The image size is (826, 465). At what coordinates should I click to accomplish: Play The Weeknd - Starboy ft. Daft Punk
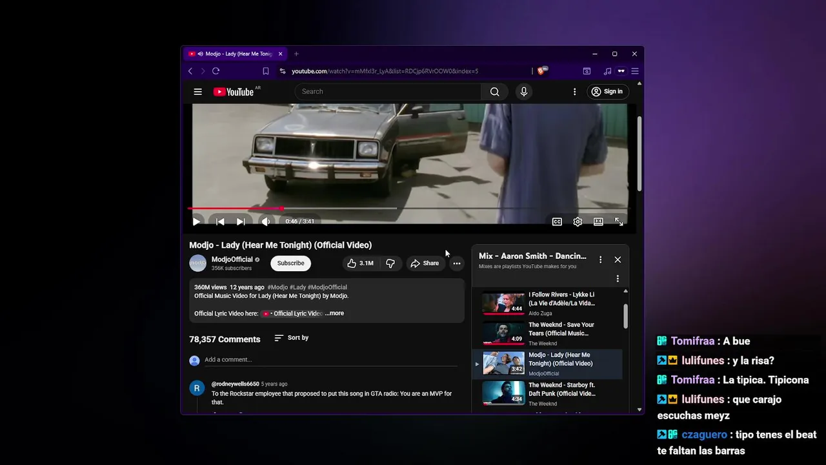click(549, 394)
